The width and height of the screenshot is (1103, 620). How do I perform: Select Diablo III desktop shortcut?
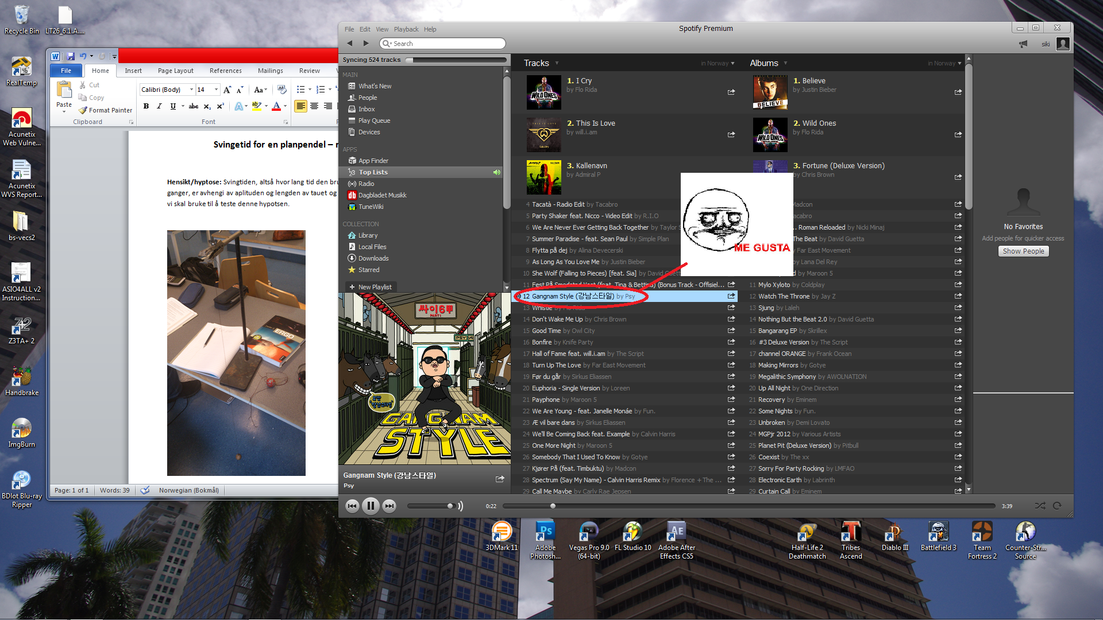click(x=894, y=536)
